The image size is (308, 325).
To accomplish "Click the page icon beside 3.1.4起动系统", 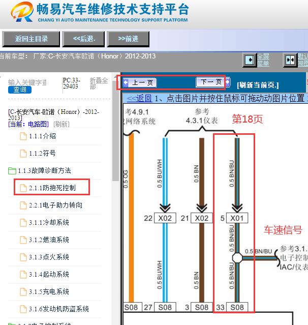I will 23,275.
